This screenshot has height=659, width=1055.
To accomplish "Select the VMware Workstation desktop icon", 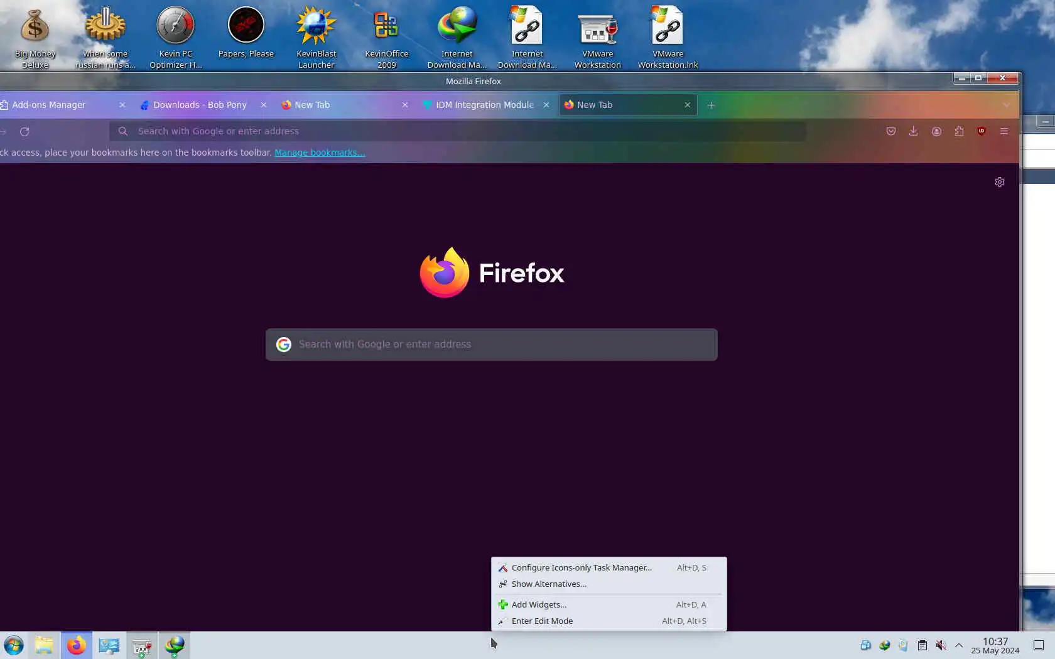I will coord(598,36).
